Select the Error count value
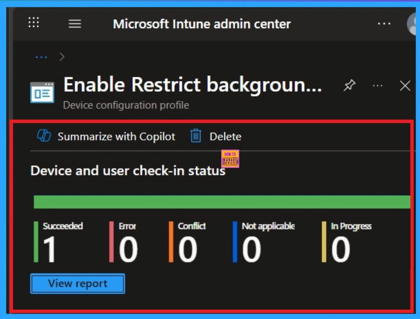Screen dimensions: 420x319 [128, 249]
